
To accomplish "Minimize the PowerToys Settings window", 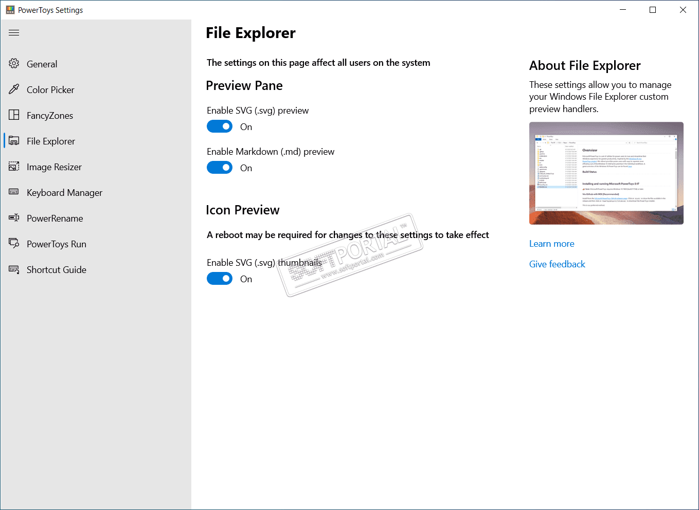I will 623,10.
